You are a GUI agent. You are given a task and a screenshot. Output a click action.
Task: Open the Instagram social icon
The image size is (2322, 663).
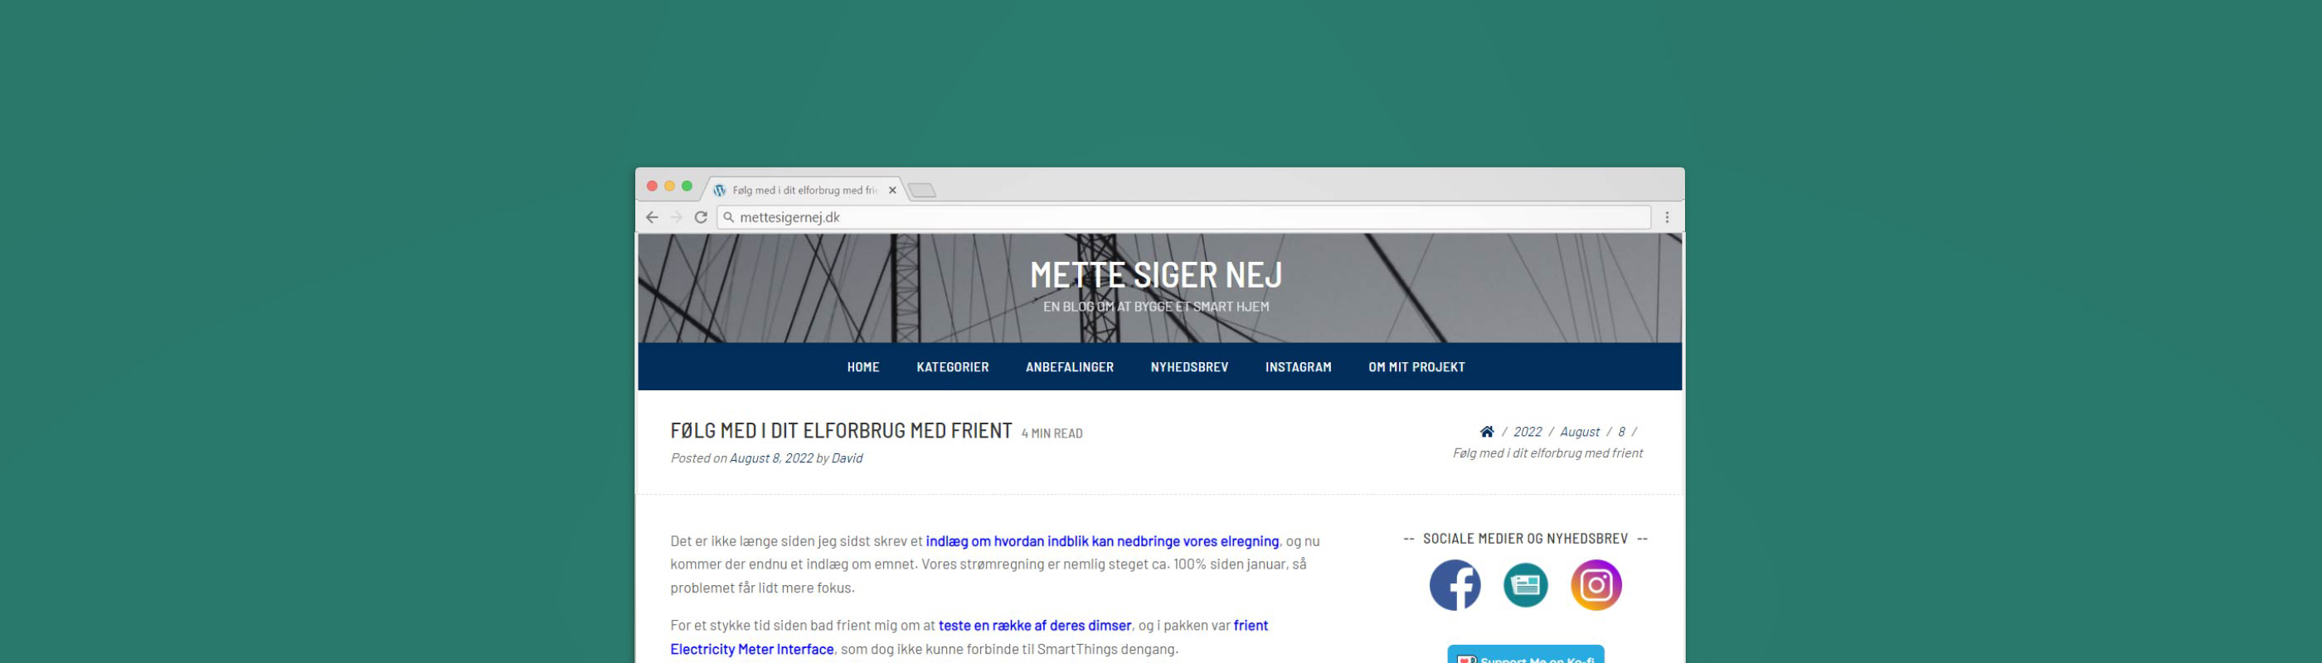coord(1596,584)
